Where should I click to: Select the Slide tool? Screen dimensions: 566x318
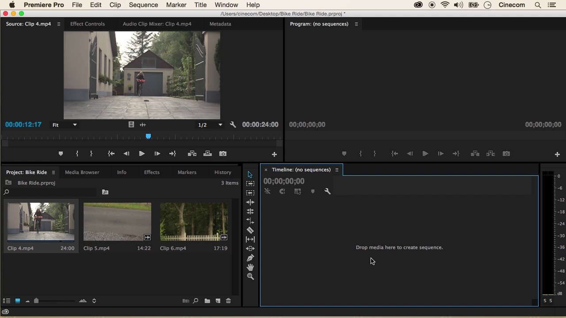tap(250, 248)
